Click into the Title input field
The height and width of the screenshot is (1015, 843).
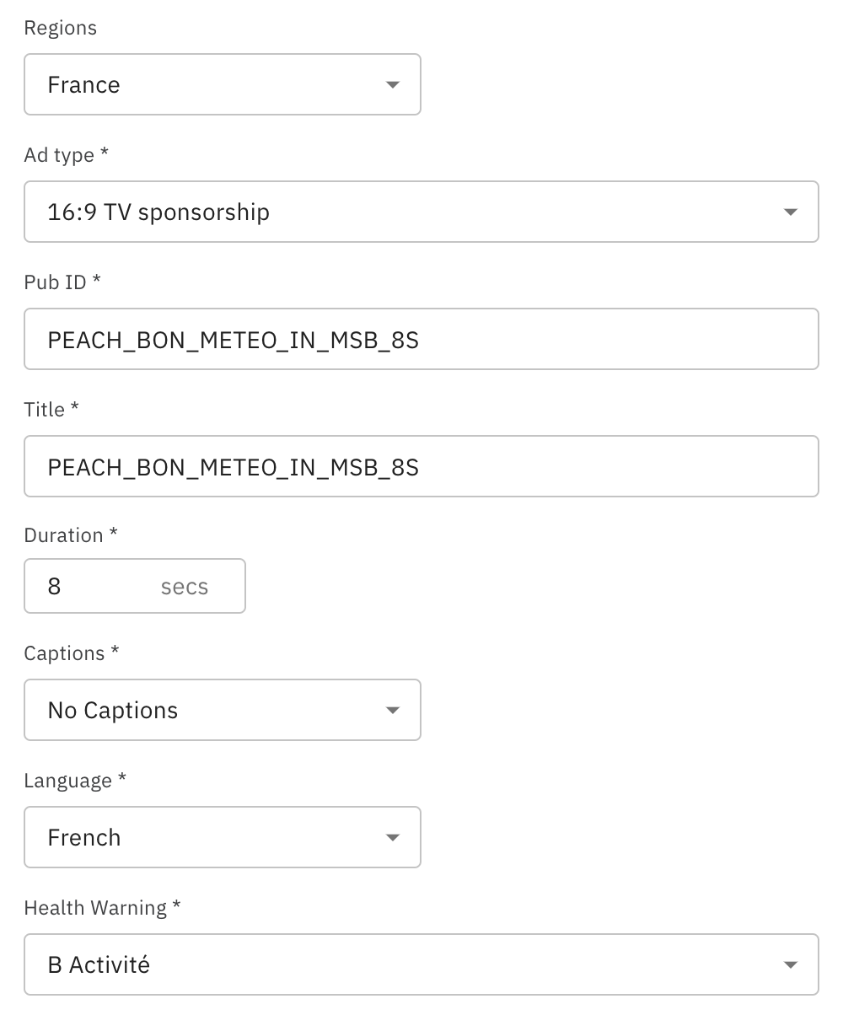[x=421, y=466]
